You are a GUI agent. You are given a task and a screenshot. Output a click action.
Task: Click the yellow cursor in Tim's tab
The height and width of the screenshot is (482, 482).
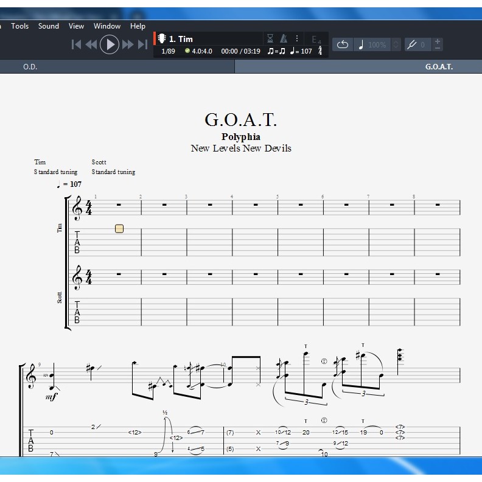tap(119, 229)
